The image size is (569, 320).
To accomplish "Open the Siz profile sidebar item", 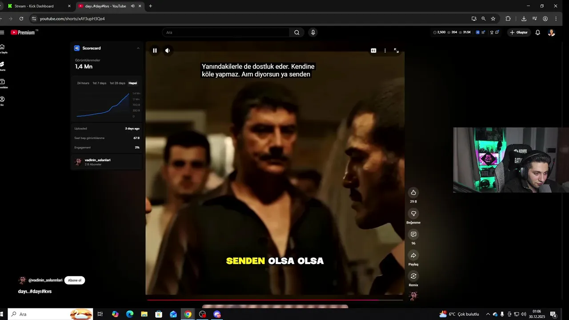I will 2,101.
